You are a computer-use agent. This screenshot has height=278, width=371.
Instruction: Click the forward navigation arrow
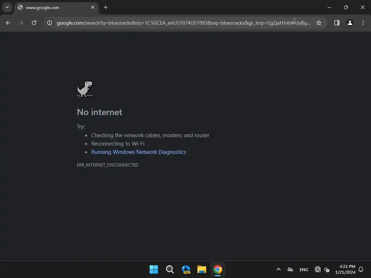point(21,23)
